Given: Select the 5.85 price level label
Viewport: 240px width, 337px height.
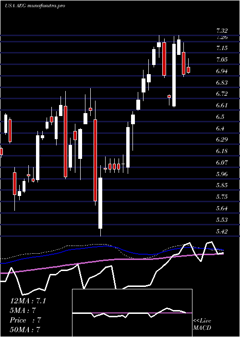Looking at the screenshot, I should (x=222, y=185).
